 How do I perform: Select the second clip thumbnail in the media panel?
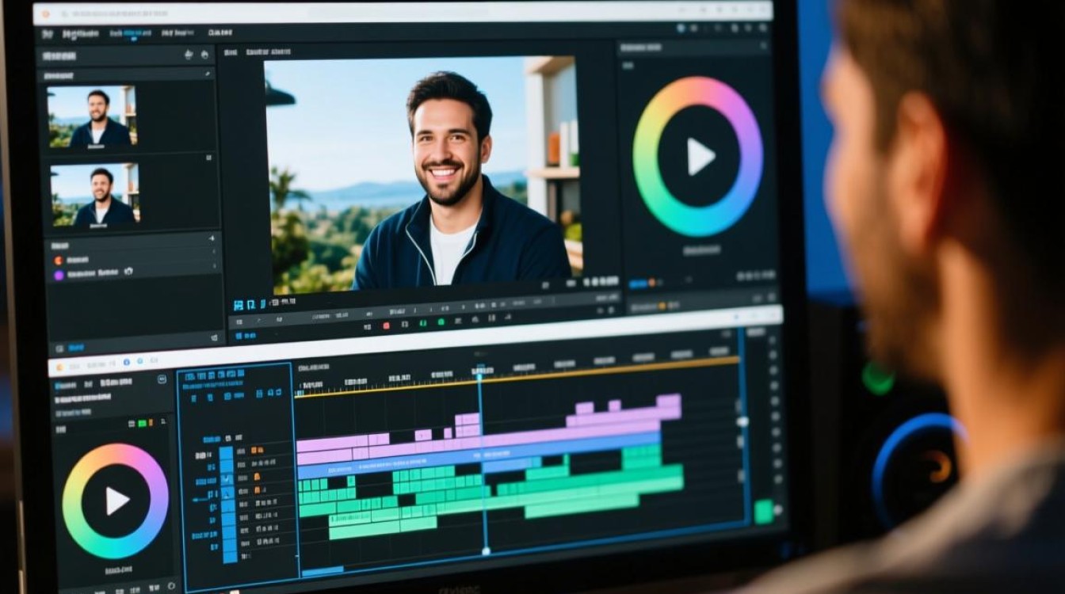pyautogui.click(x=95, y=195)
